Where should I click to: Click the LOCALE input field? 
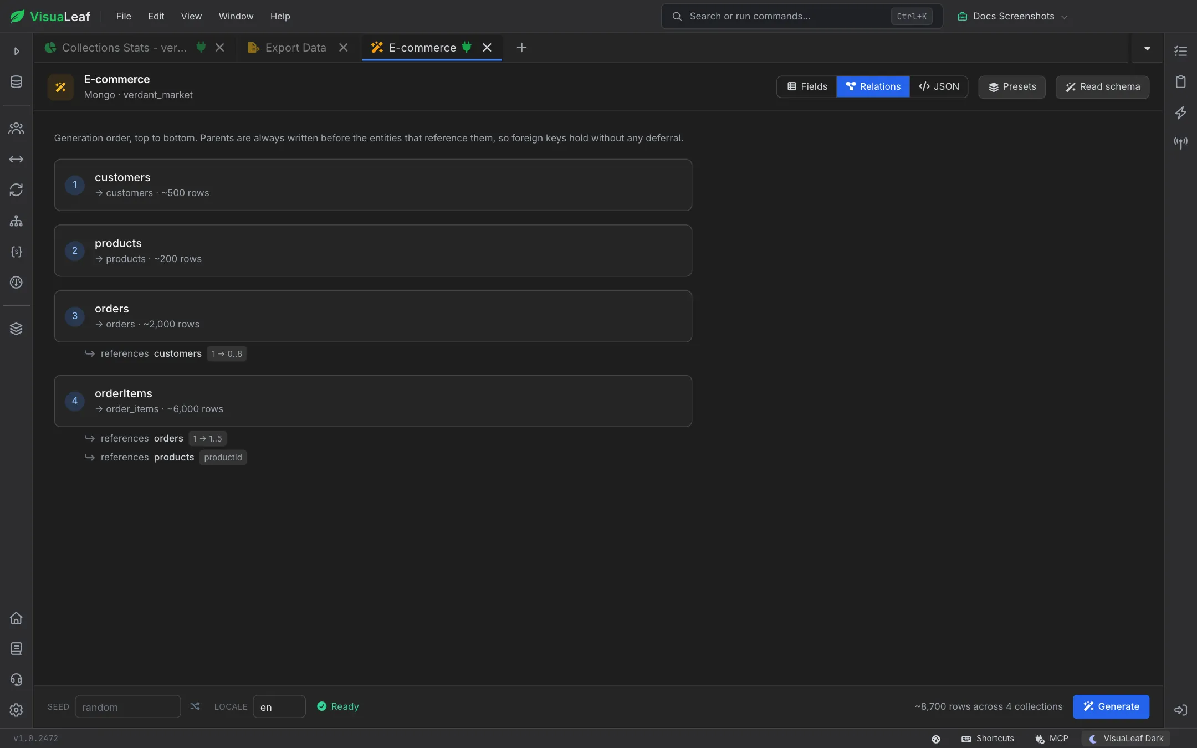coord(279,706)
